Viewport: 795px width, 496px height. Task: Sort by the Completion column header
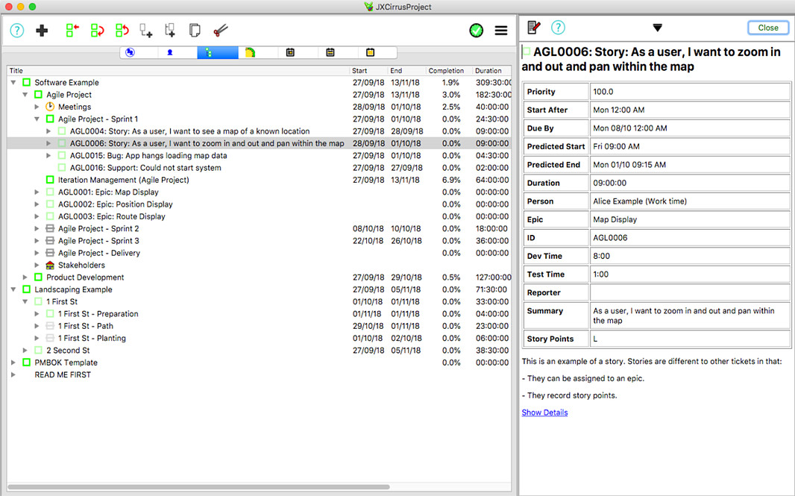click(x=448, y=71)
